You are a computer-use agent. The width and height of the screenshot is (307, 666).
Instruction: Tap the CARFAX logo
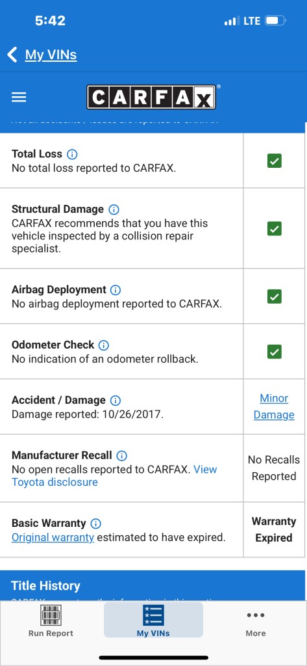click(x=151, y=98)
